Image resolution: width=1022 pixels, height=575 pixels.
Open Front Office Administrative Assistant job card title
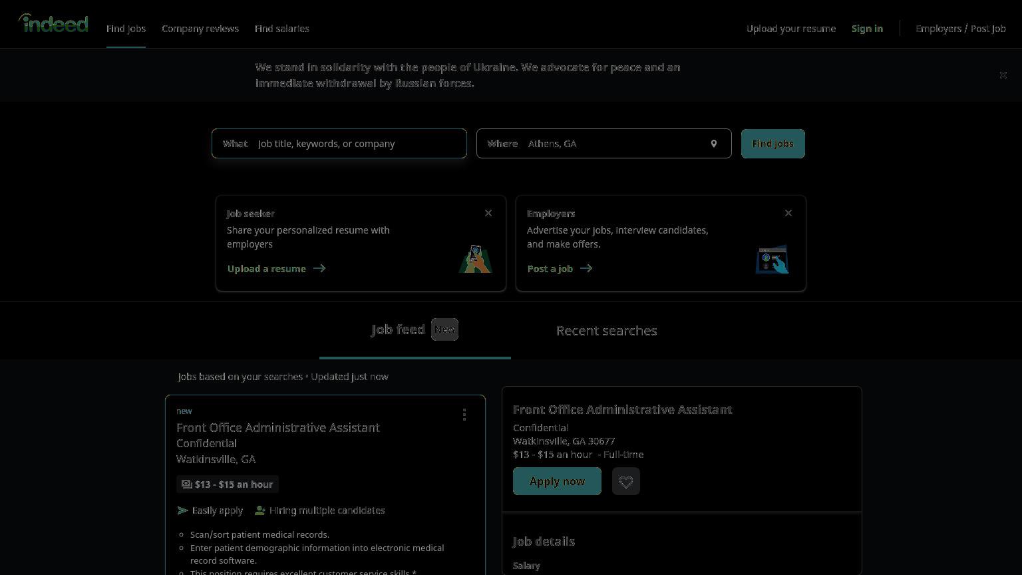coord(278,427)
